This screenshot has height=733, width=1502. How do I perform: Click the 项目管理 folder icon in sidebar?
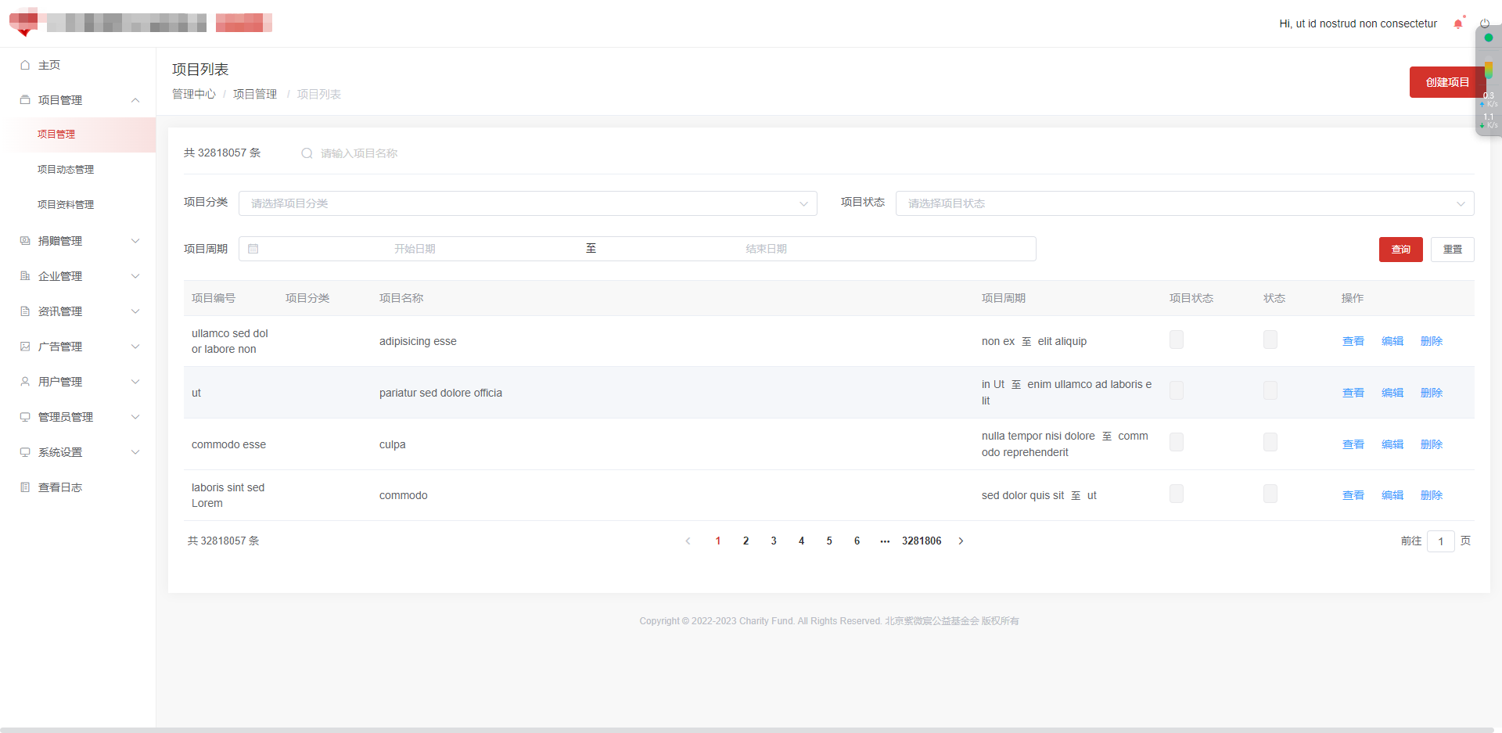pos(25,100)
